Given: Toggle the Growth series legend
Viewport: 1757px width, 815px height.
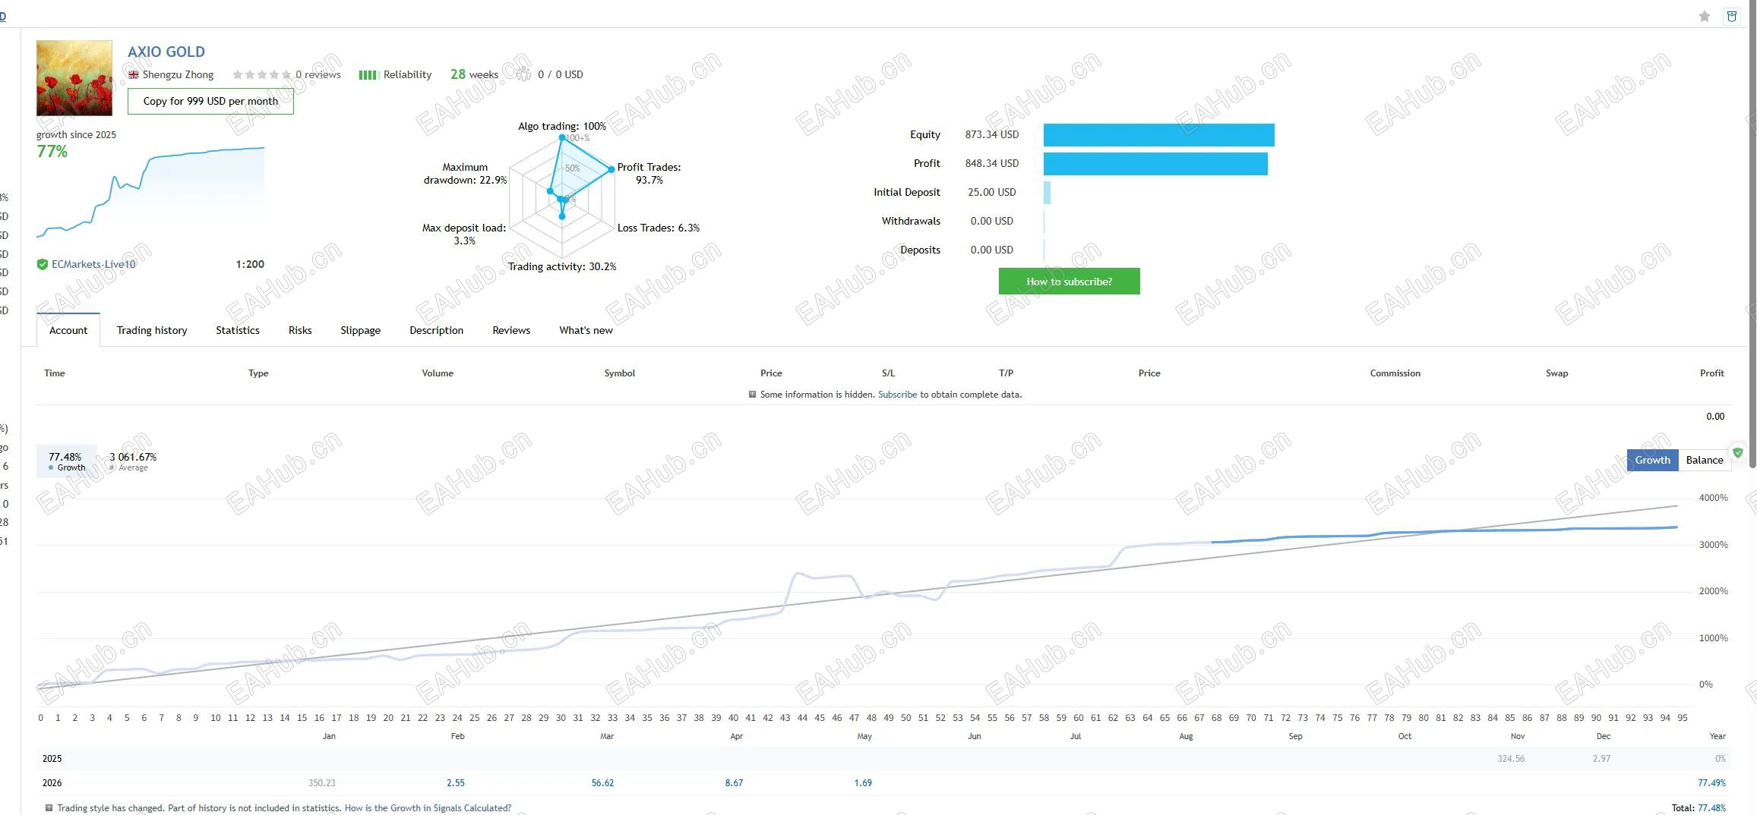Looking at the screenshot, I should (66, 461).
